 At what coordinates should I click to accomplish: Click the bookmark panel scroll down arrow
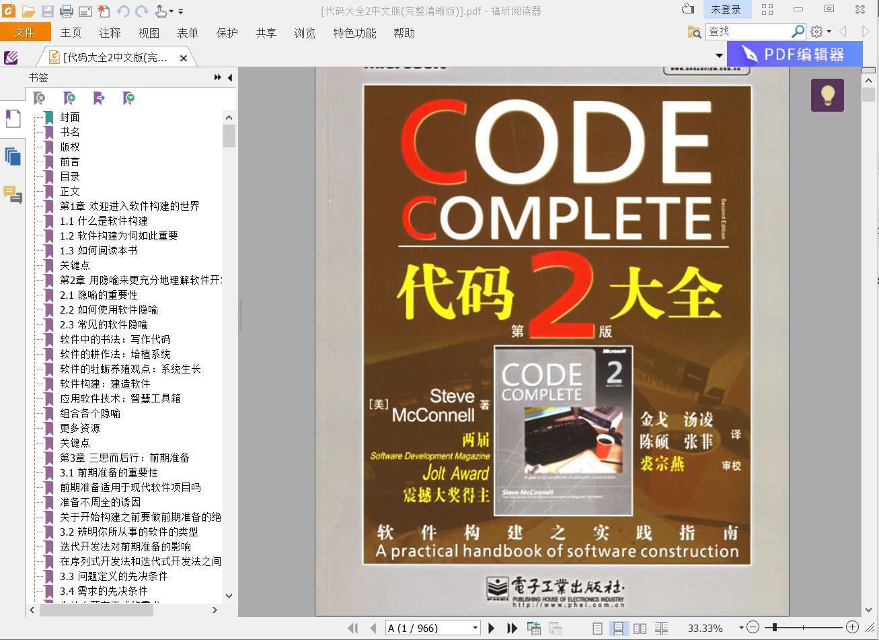pos(229,596)
